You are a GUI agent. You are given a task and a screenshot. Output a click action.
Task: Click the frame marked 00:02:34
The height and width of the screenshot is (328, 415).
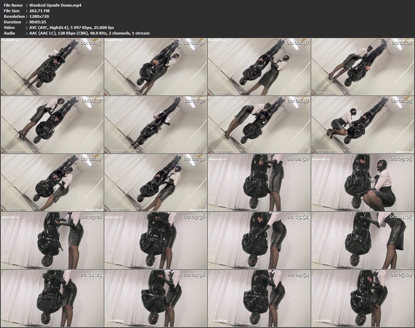[x=156, y=182]
